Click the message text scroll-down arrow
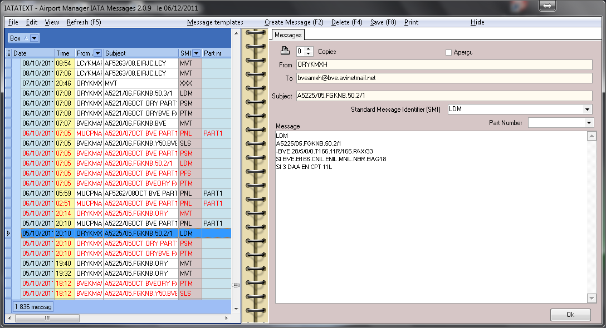This screenshot has height=328, width=606. (x=592, y=299)
